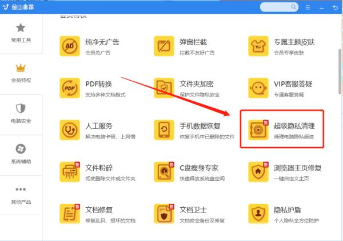Click the 一键自定义主页 description

[292, 179]
